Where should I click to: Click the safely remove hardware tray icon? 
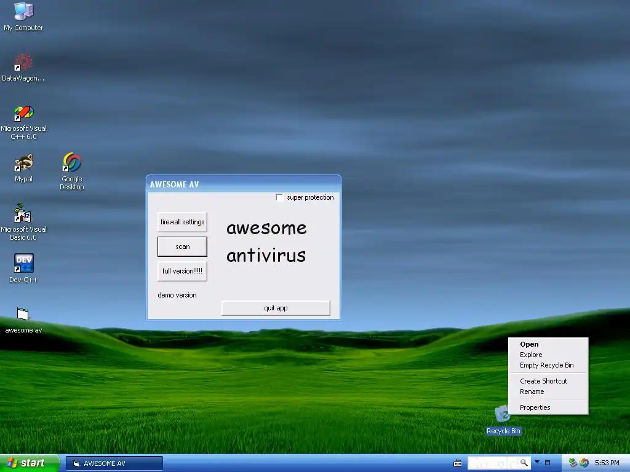(x=573, y=463)
